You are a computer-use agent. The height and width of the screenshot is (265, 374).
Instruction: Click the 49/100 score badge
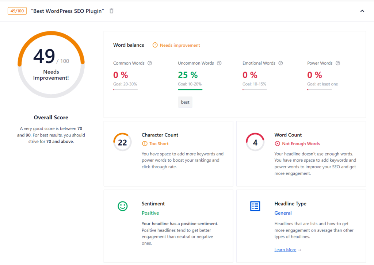tap(17, 11)
